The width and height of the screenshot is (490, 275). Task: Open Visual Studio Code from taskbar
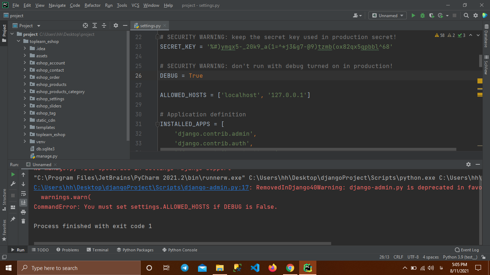point(255,268)
